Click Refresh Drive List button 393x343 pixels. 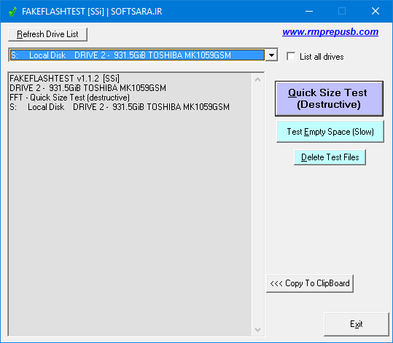tap(47, 34)
